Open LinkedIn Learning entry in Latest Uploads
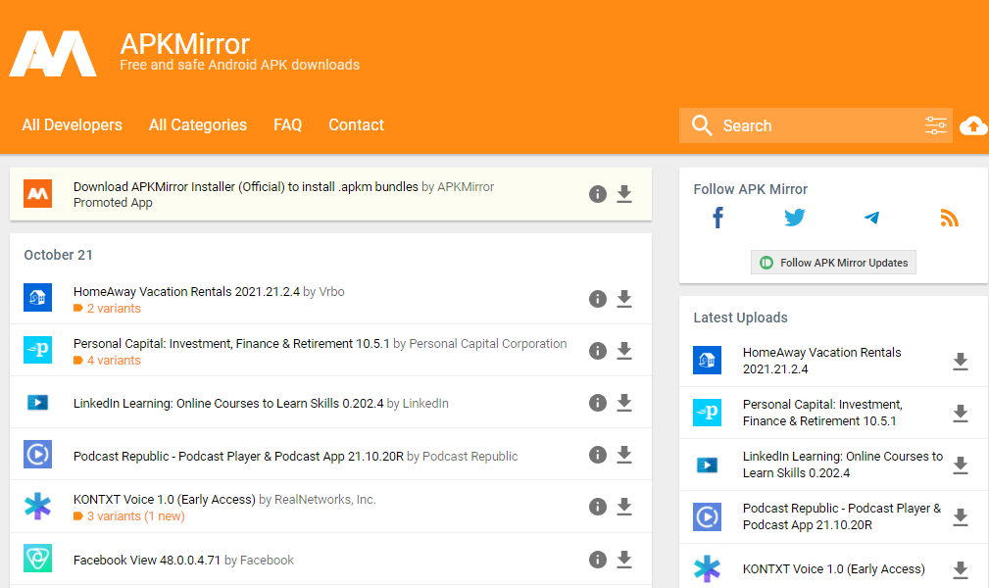The height and width of the screenshot is (588, 989). coord(843,465)
